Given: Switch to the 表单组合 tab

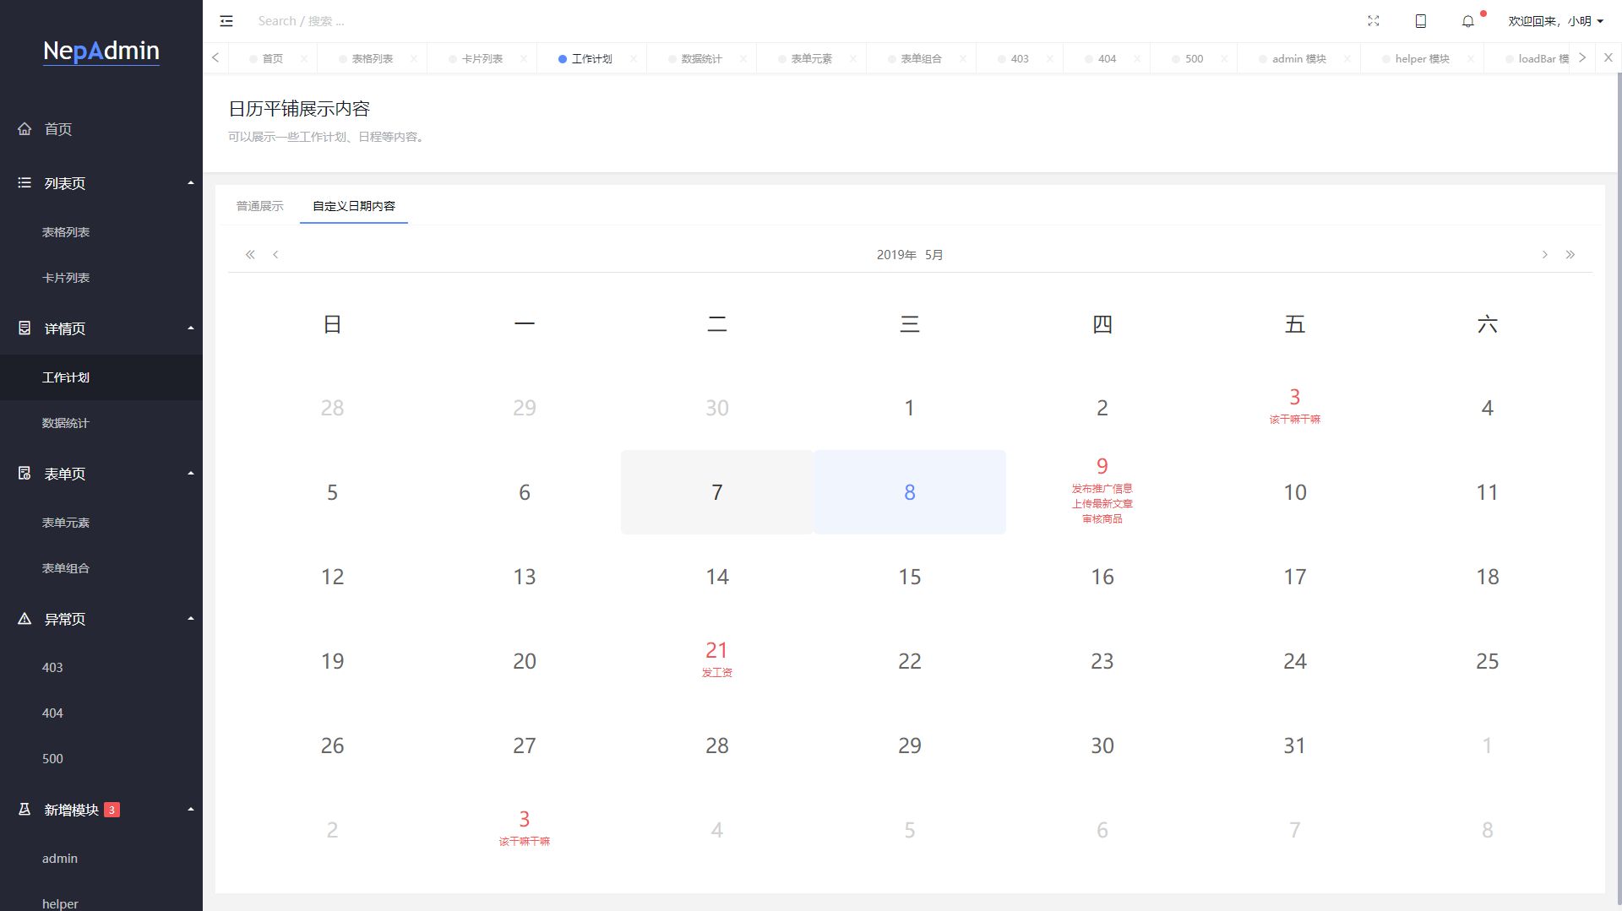Looking at the screenshot, I should (921, 59).
